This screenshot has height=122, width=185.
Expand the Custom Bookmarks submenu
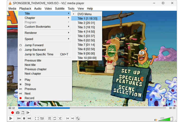pos(45,27)
